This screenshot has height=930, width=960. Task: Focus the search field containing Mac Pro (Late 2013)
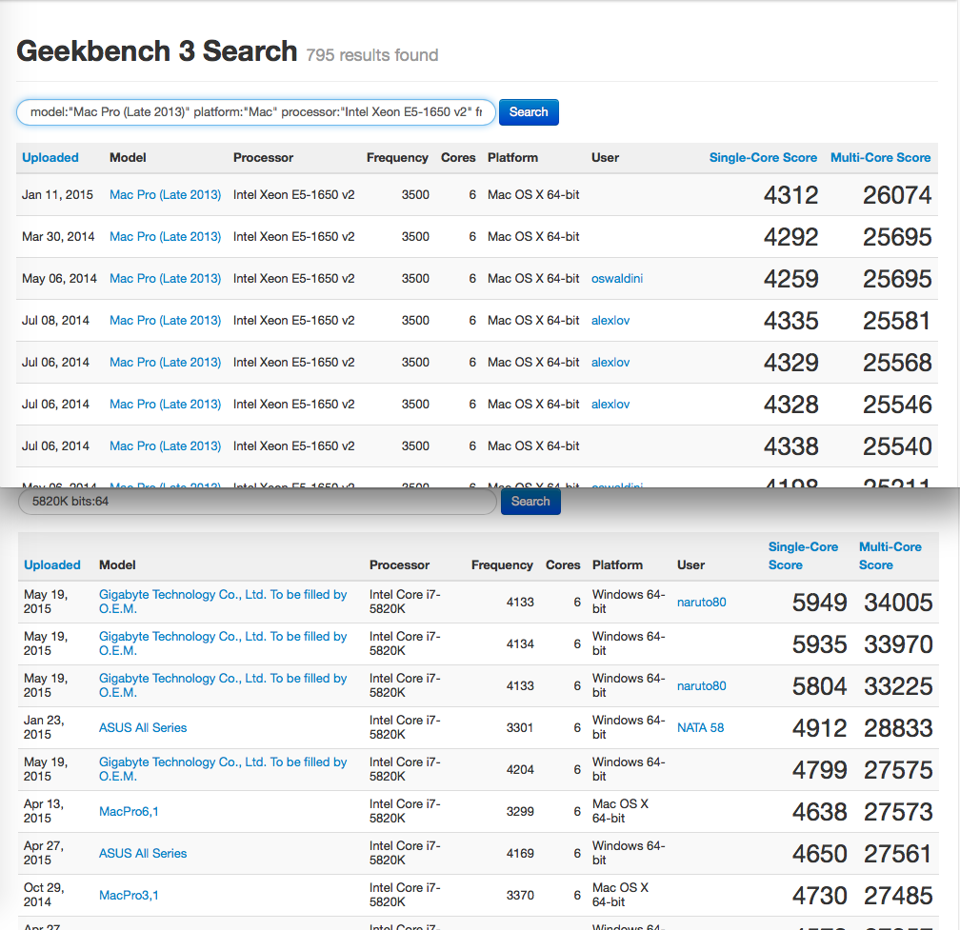[255, 112]
